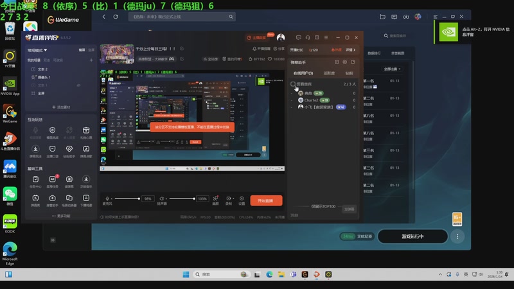Open the 钻粉助手 diamond fan assistant
This screenshot has width=514, height=289.
tap(69, 152)
